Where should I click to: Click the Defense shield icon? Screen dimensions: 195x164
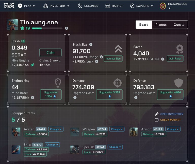(179, 83)
